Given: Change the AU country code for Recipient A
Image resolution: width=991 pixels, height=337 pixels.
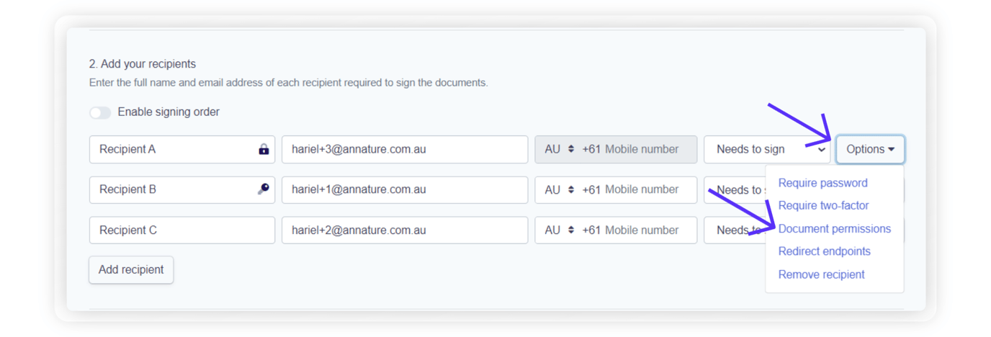Looking at the screenshot, I should (x=559, y=149).
